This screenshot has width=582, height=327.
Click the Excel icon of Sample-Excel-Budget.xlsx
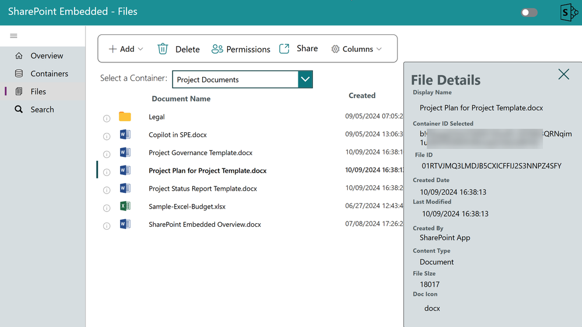pos(125,206)
